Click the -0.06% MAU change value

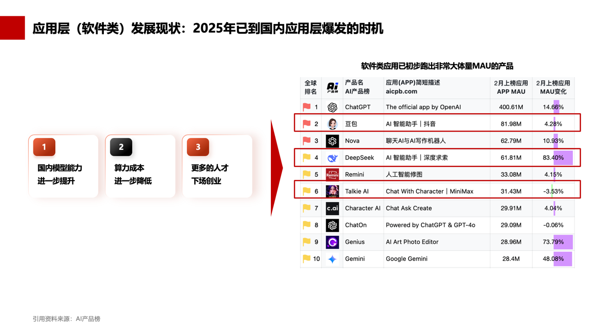[553, 225]
